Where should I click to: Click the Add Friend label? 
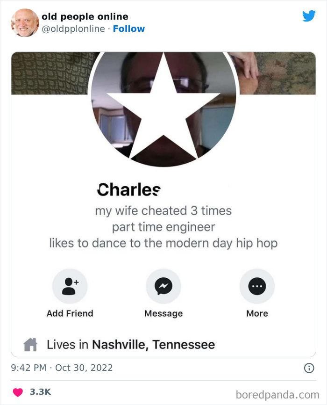click(x=70, y=313)
